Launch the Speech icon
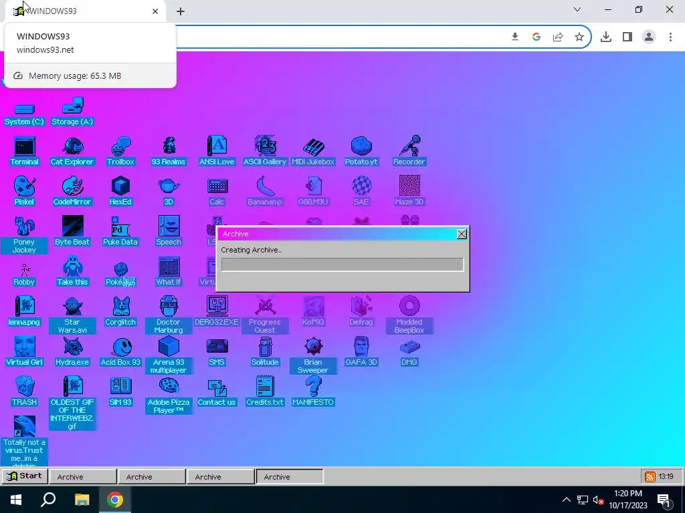 coord(169,231)
